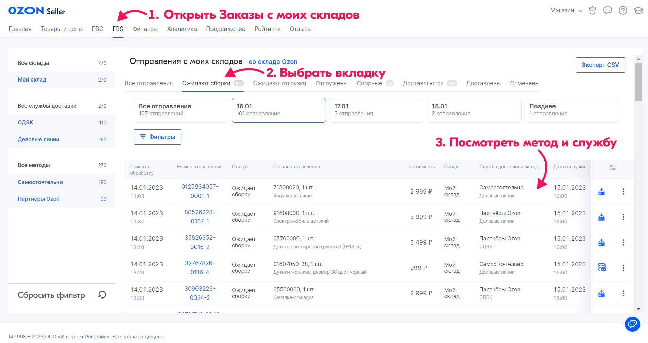The width and height of the screenshot is (648, 343).
Task: Filter by Партнёры Ozon method
Action: tap(62, 199)
